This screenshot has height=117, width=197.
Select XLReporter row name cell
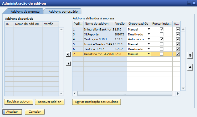99,34
